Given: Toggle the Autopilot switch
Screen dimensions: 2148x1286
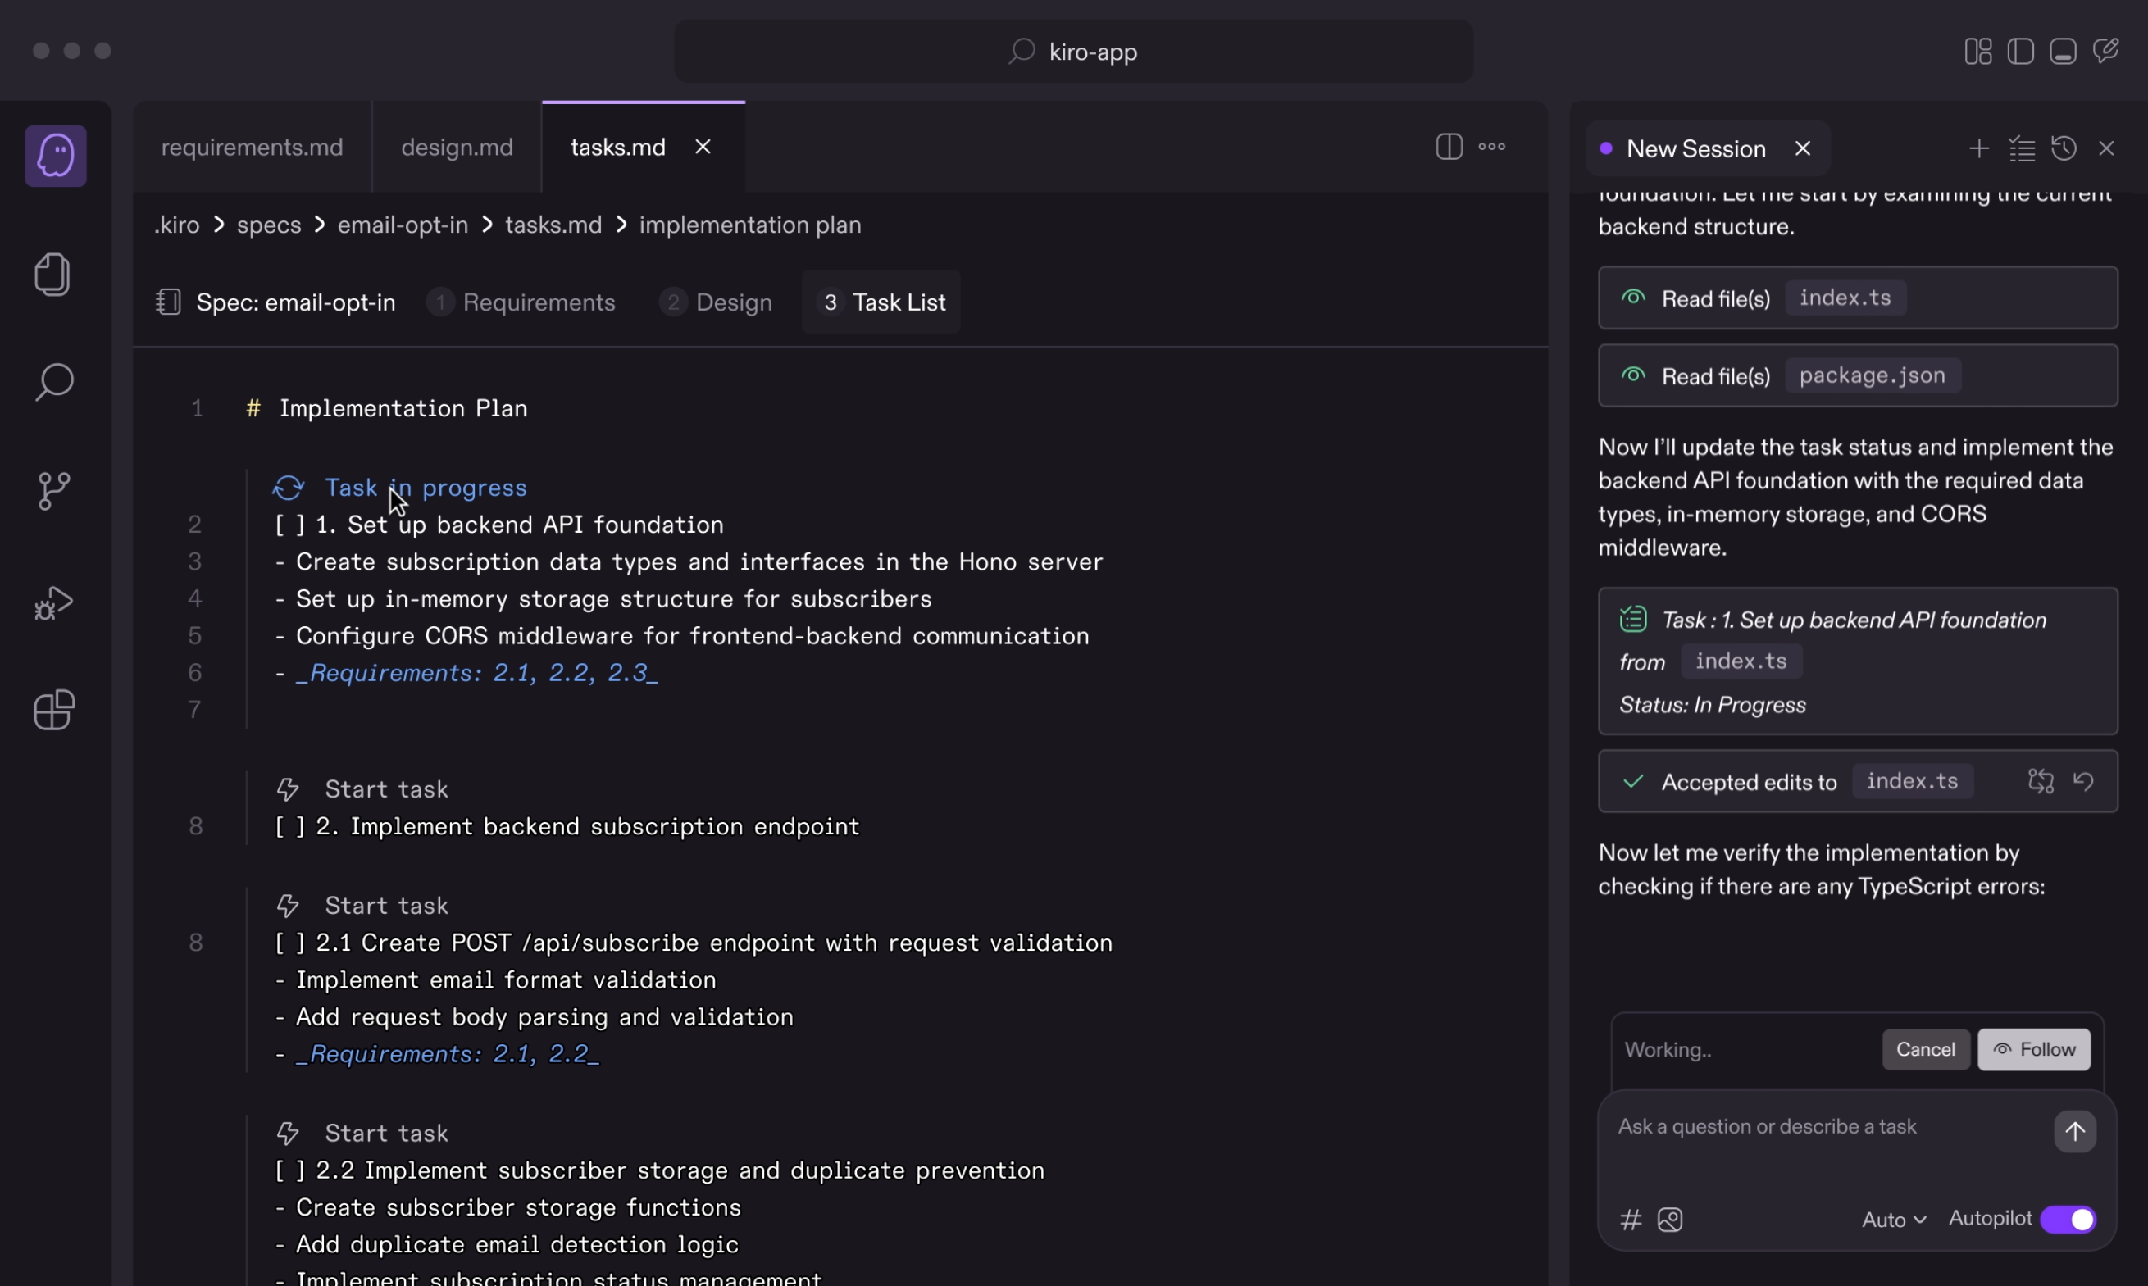Looking at the screenshot, I should pyautogui.click(x=2068, y=1220).
